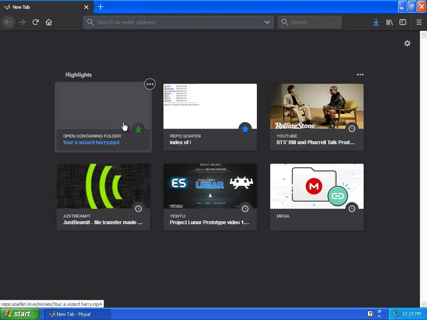Click the blue bookmark star on Index of card

[245, 129]
